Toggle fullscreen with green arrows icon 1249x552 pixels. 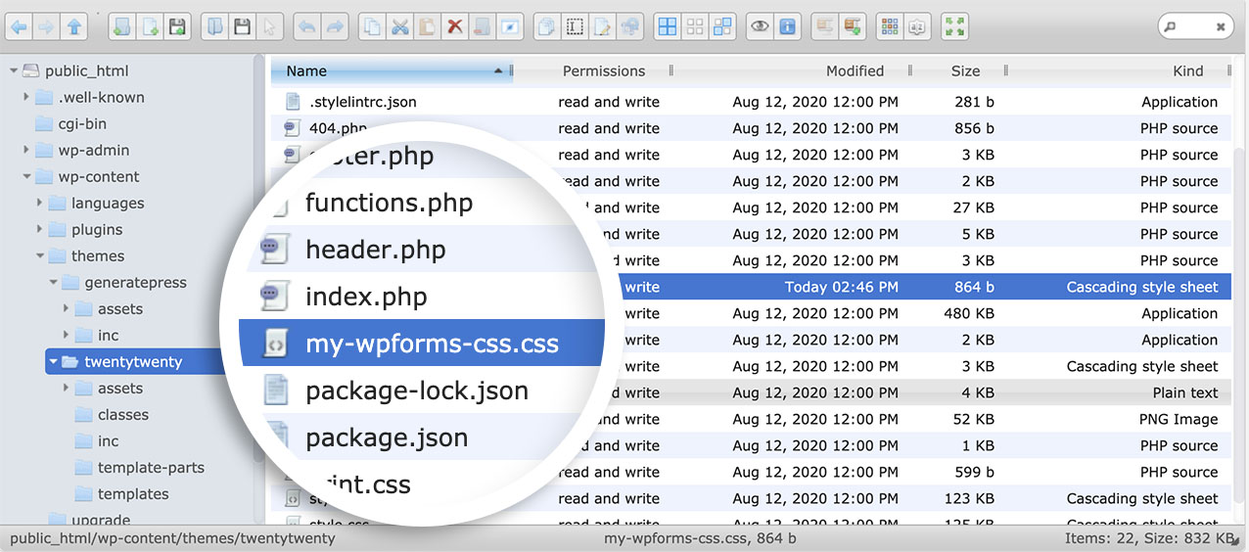954,26
